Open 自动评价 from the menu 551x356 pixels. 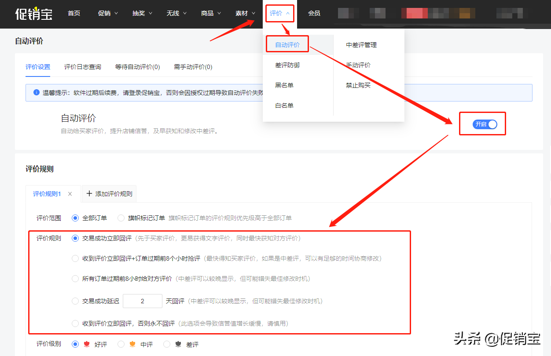click(x=287, y=44)
